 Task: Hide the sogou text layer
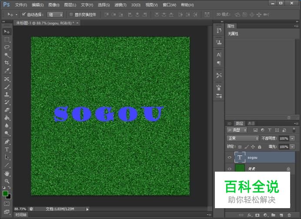pos(229,157)
